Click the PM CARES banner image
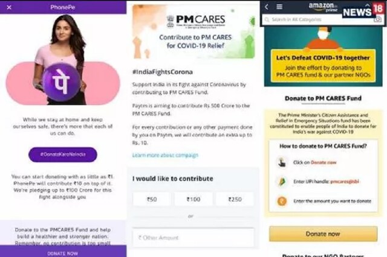The width and height of the screenshot is (387, 257). coord(193,31)
